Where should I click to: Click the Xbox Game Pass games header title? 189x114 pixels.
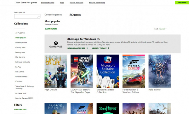pos(26,3)
